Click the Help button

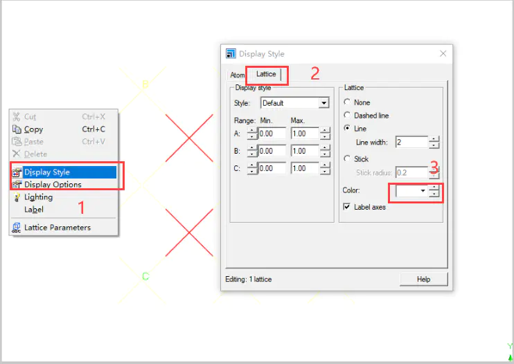point(423,279)
